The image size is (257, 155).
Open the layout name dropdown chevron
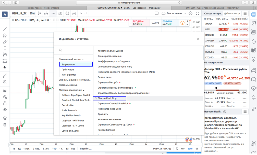(x=185, y=13)
